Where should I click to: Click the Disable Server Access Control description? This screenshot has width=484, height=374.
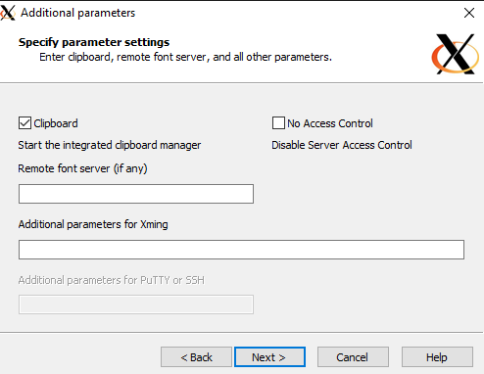342,145
